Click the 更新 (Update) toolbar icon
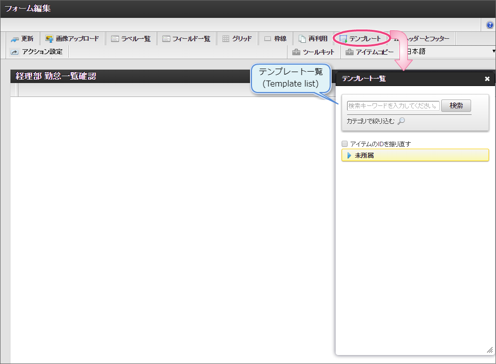 point(22,39)
